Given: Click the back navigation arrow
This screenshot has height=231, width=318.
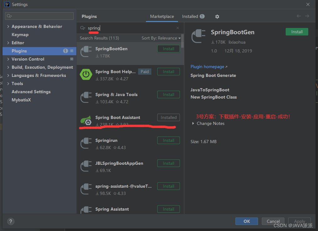Looking at the screenshot, I should pyautogui.click(x=298, y=16).
